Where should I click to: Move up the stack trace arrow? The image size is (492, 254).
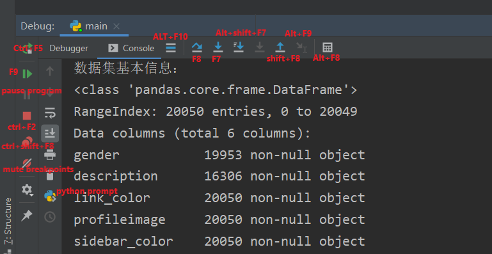click(50, 71)
